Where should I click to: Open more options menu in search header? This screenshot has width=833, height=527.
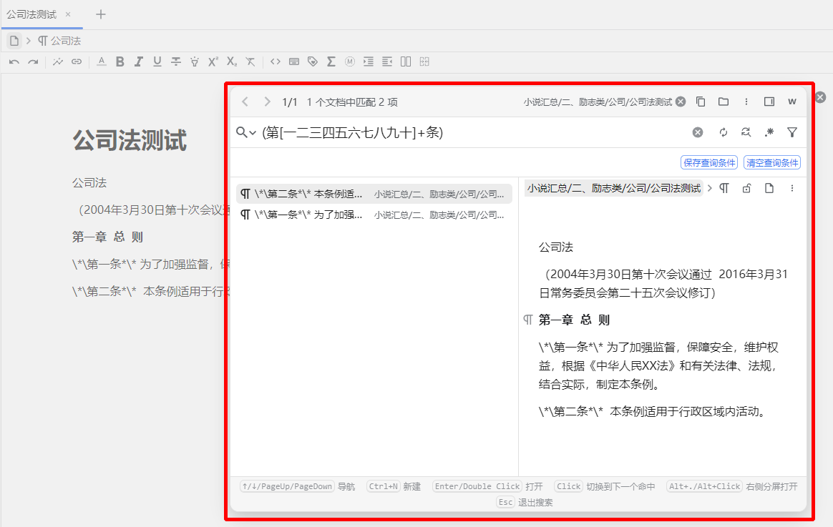tap(746, 102)
